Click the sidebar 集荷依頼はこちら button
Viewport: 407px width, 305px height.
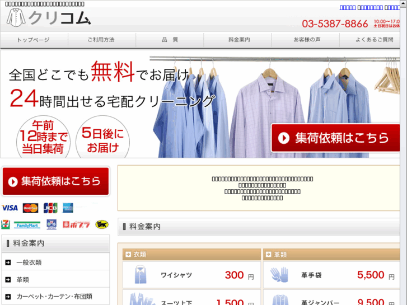[x=55, y=181]
